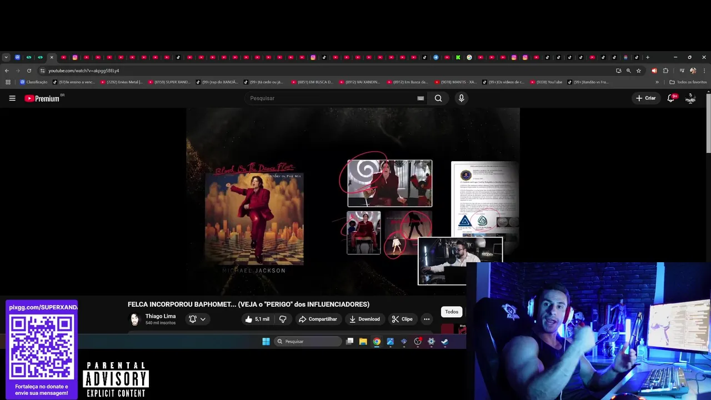Select the Todos filter chip
The height and width of the screenshot is (400, 711).
452,312
